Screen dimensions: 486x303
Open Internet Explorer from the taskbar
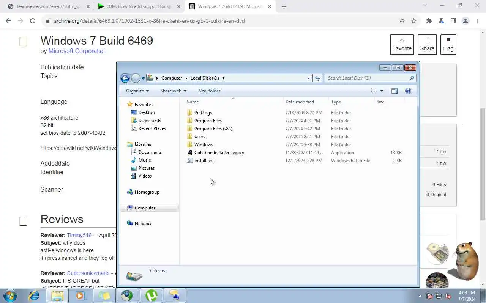(x=34, y=295)
